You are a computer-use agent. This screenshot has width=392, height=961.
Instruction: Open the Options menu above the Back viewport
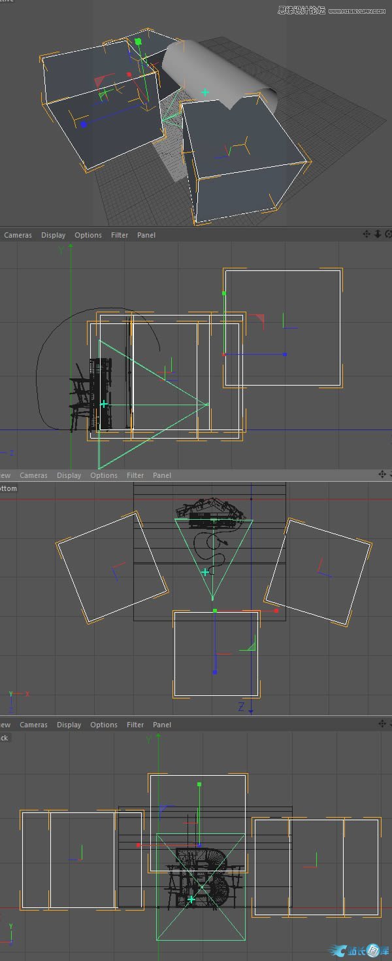click(104, 725)
